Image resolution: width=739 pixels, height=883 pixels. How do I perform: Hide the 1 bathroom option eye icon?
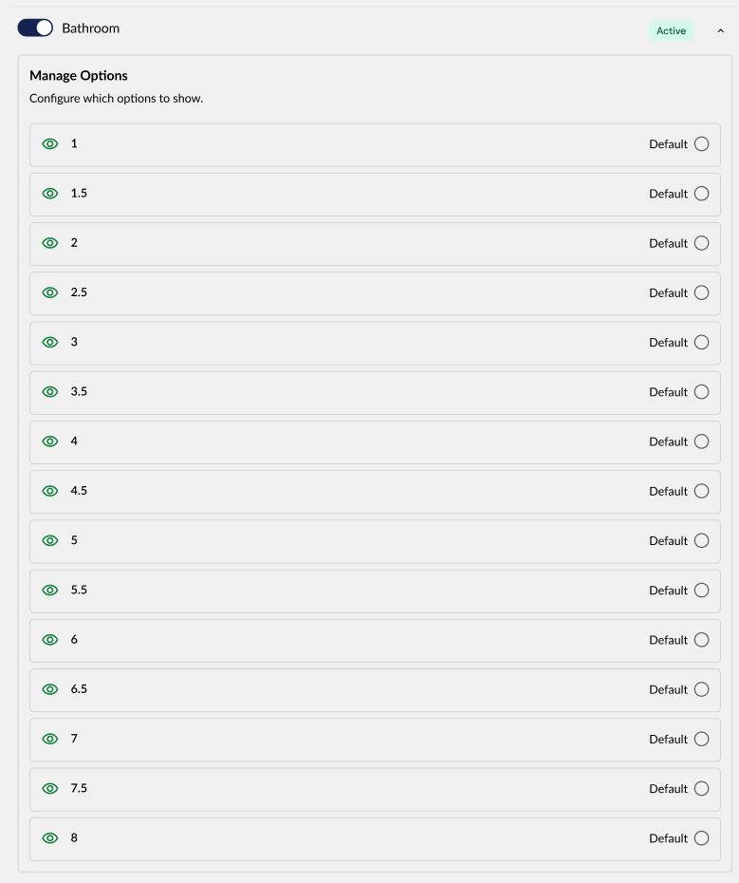(x=50, y=144)
